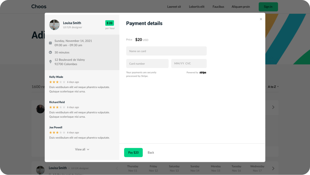The image size is (310, 175).
Task: Click Kelly Wade's star rating
Action: tap(57, 82)
